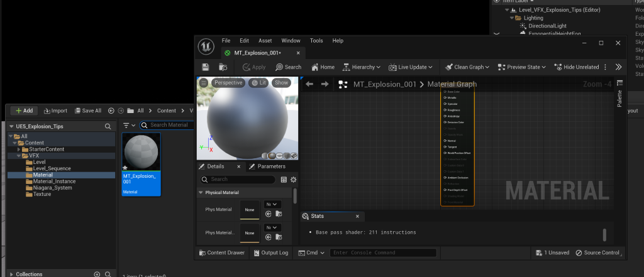Image resolution: width=644 pixels, height=277 pixels.
Task: Expand toolbar overflow chevrons
Action: coord(619,67)
